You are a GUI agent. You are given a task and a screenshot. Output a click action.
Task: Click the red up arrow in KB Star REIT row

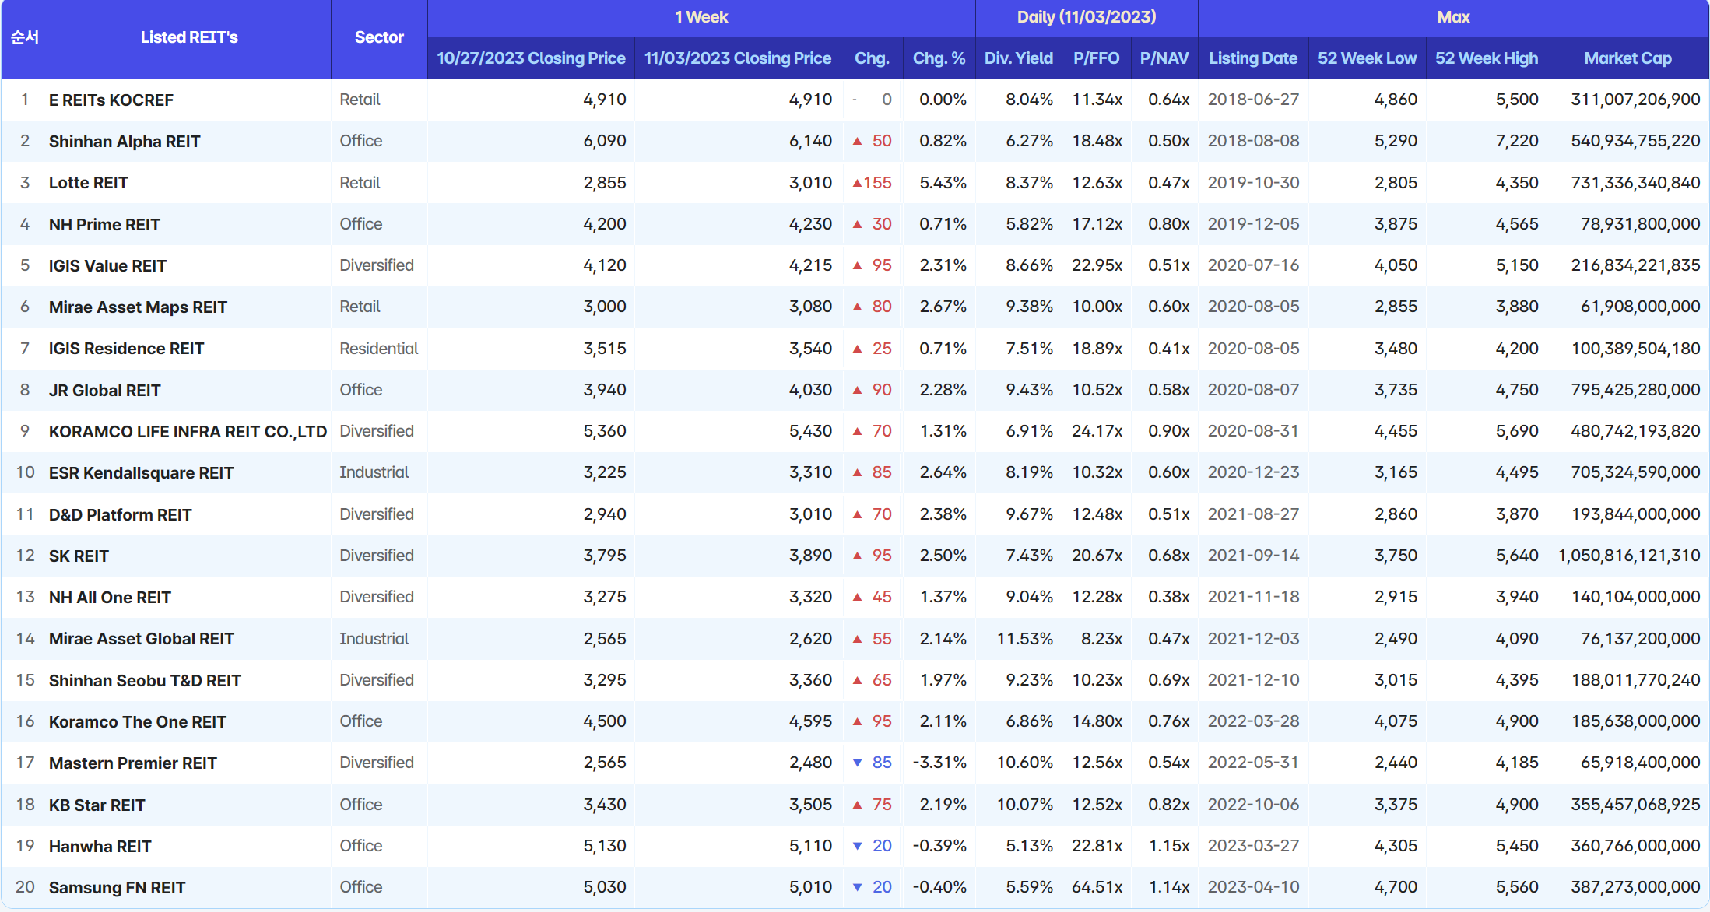click(857, 805)
